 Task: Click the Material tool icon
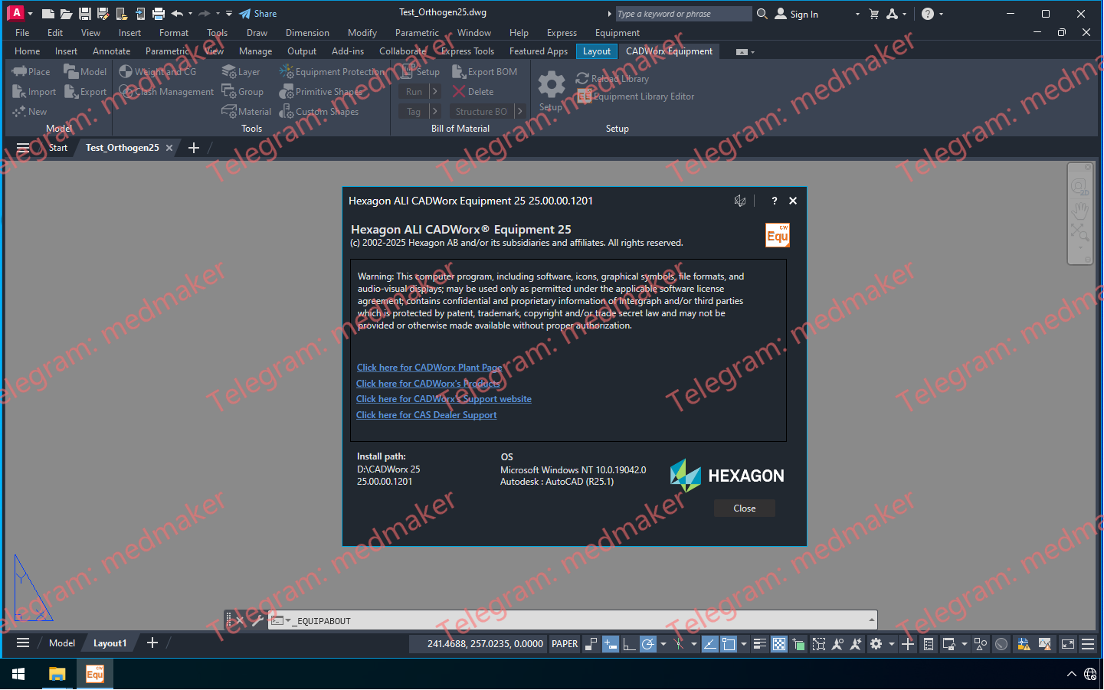[x=228, y=112]
